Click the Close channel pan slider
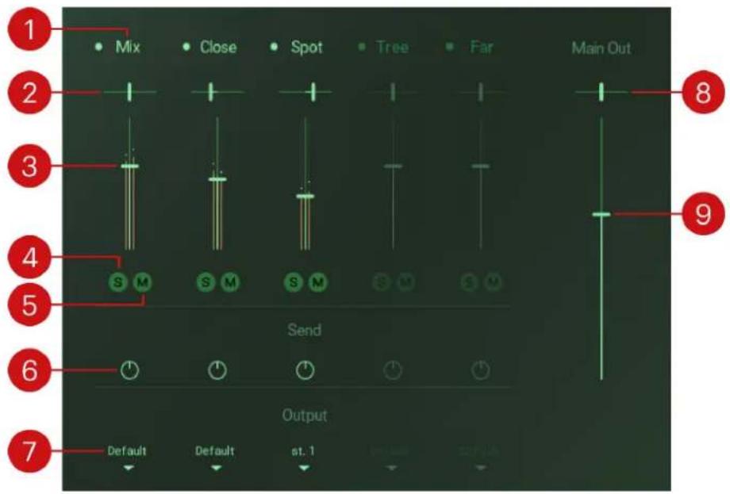 click(217, 92)
